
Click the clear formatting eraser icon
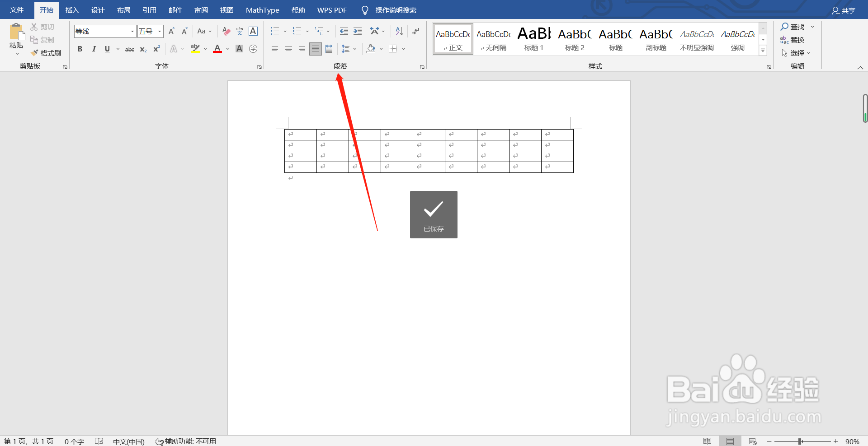click(226, 31)
